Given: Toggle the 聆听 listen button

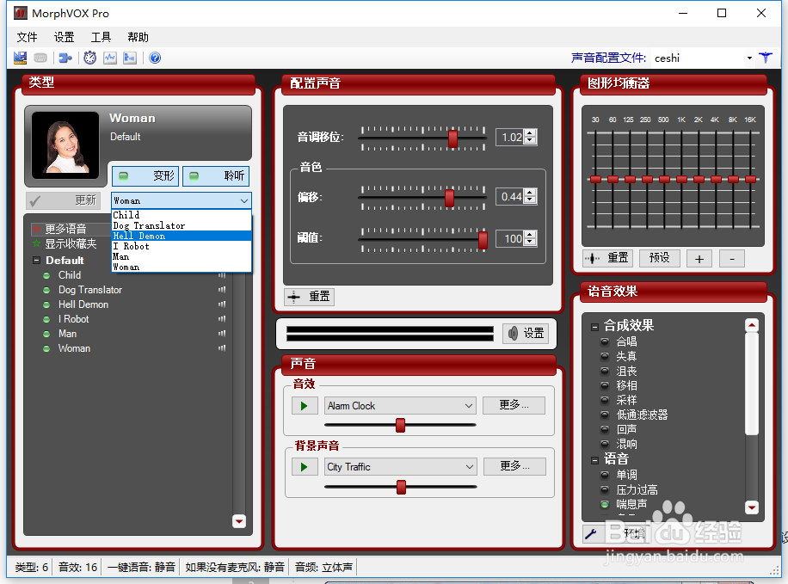Looking at the screenshot, I should pyautogui.click(x=216, y=176).
